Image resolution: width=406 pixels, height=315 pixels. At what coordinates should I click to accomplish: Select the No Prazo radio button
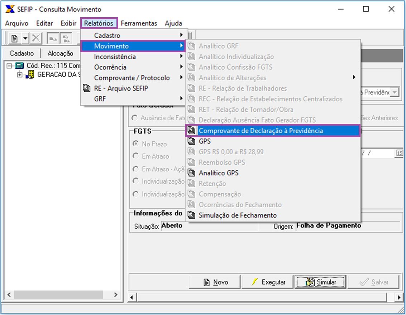pos(135,144)
